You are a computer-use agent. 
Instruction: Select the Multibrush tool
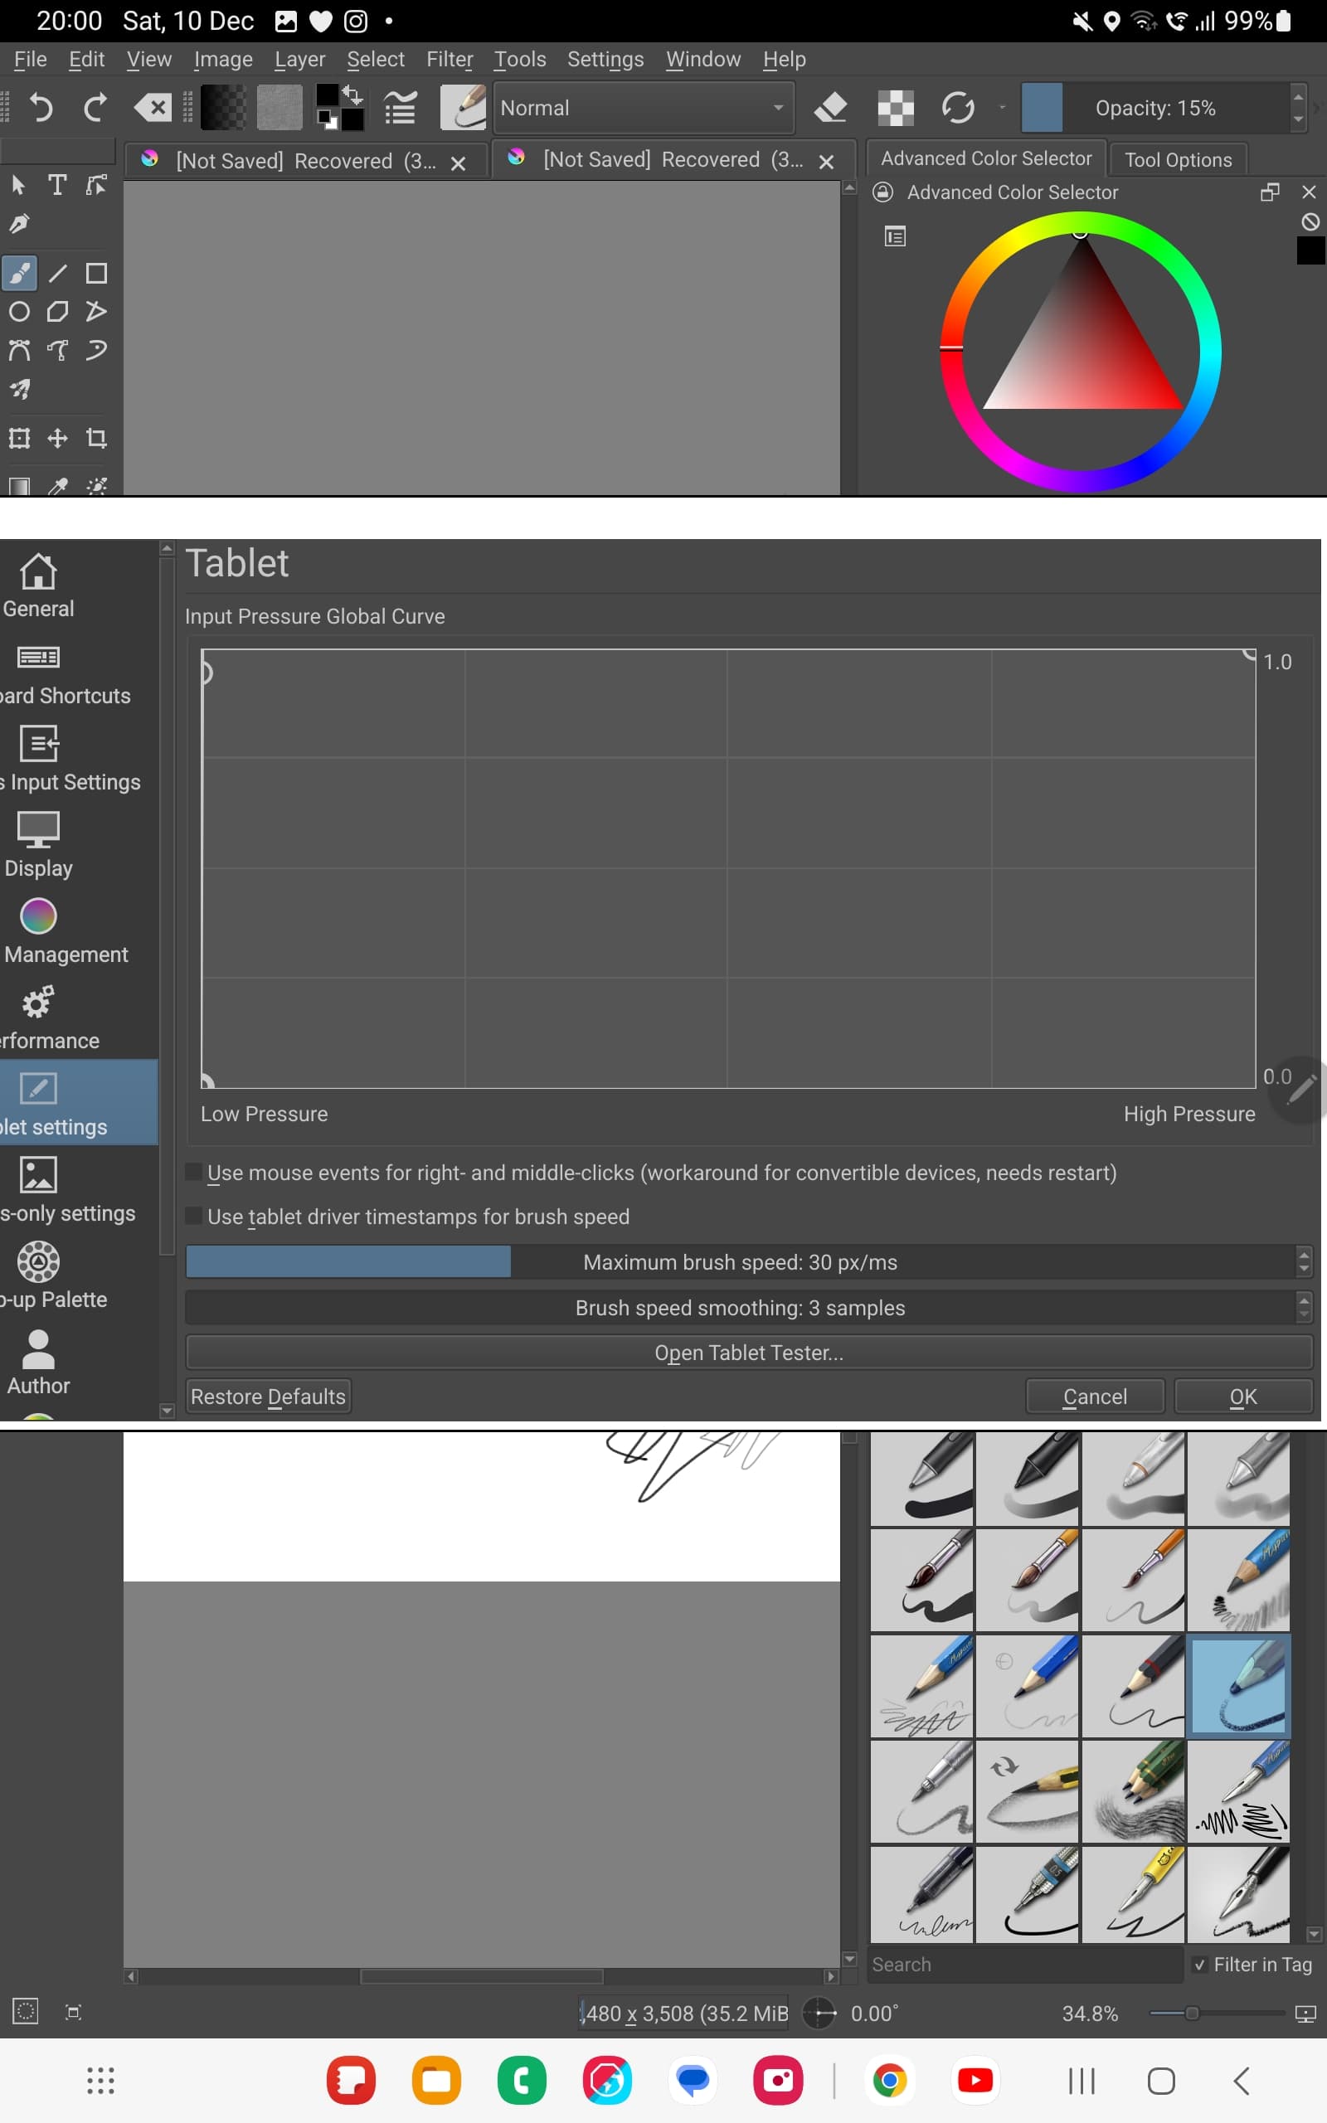click(19, 390)
